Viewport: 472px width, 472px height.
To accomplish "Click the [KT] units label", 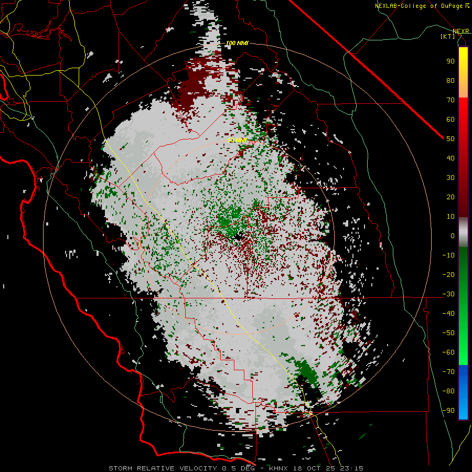I will point(448,36).
